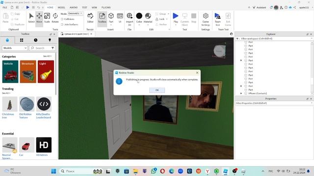Image resolution: width=314 pixels, height=176 pixels.
Task: Expand the iPhone (Contacts) tree node
Action: 241,93
